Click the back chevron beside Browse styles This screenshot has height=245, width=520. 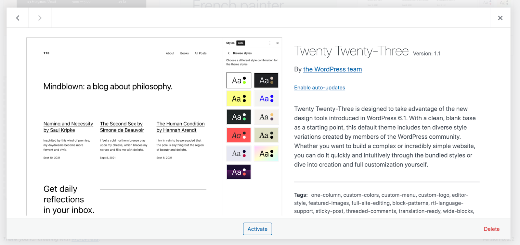(x=229, y=53)
